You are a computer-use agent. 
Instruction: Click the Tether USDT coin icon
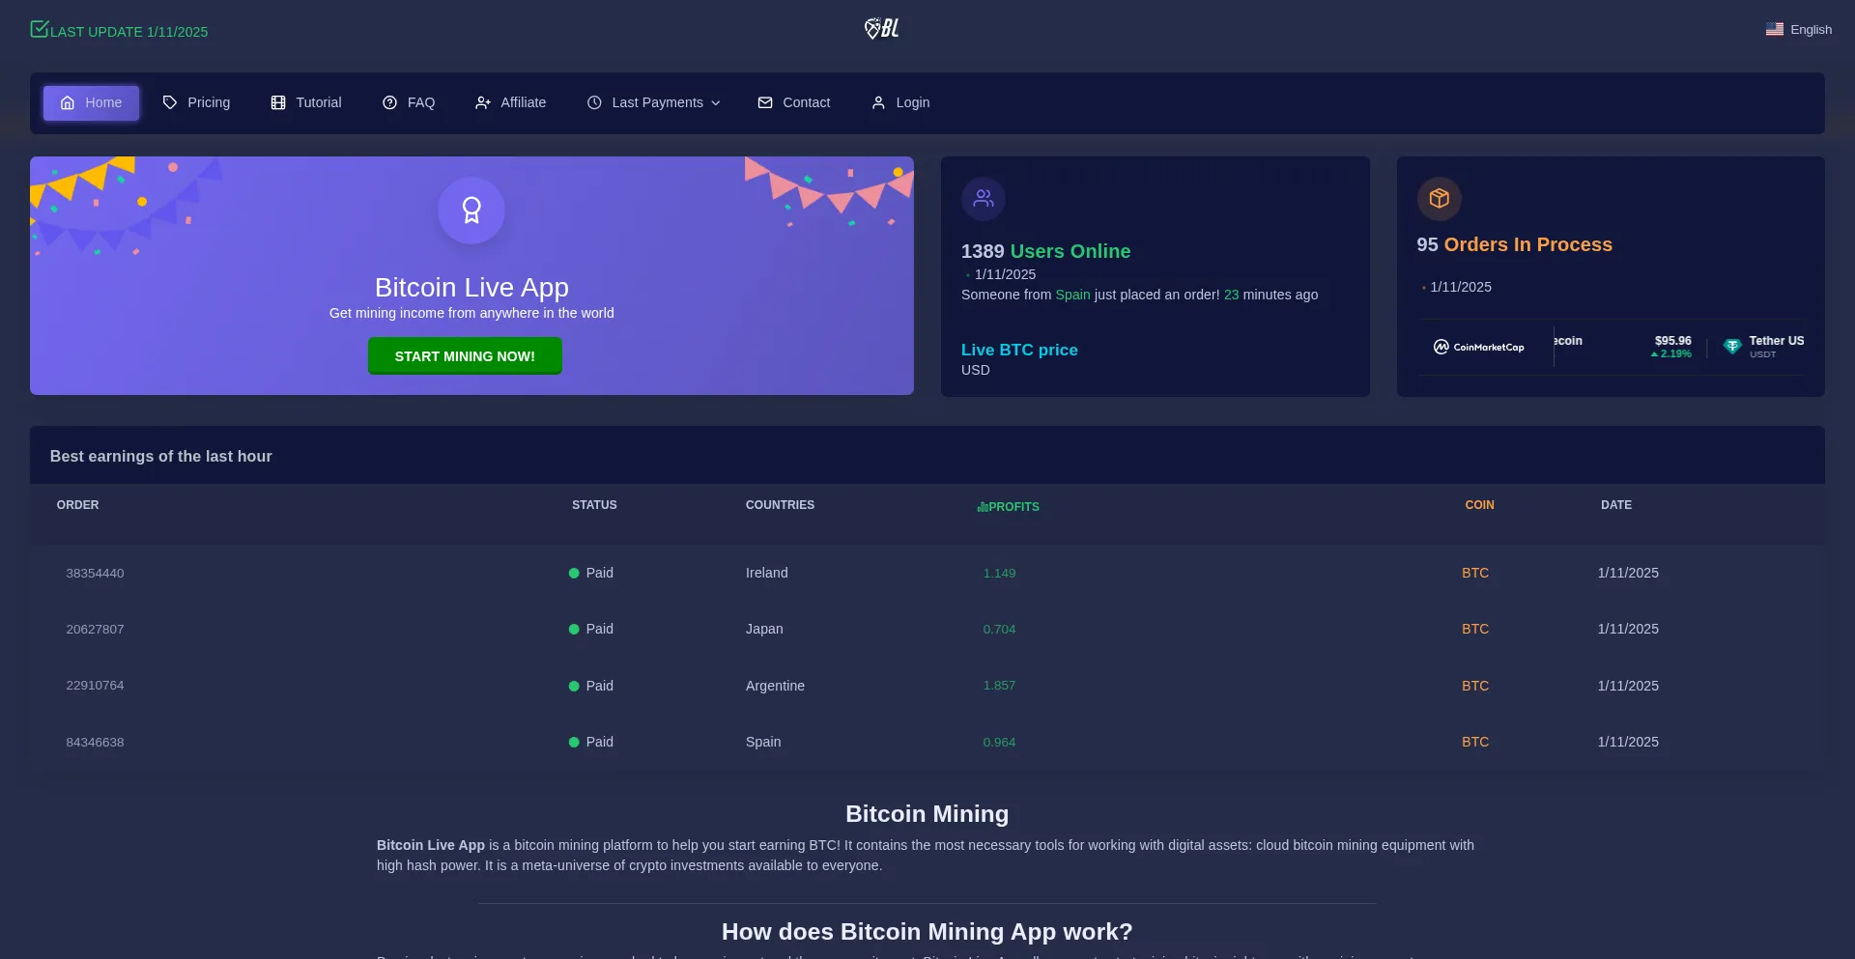[x=1732, y=347]
